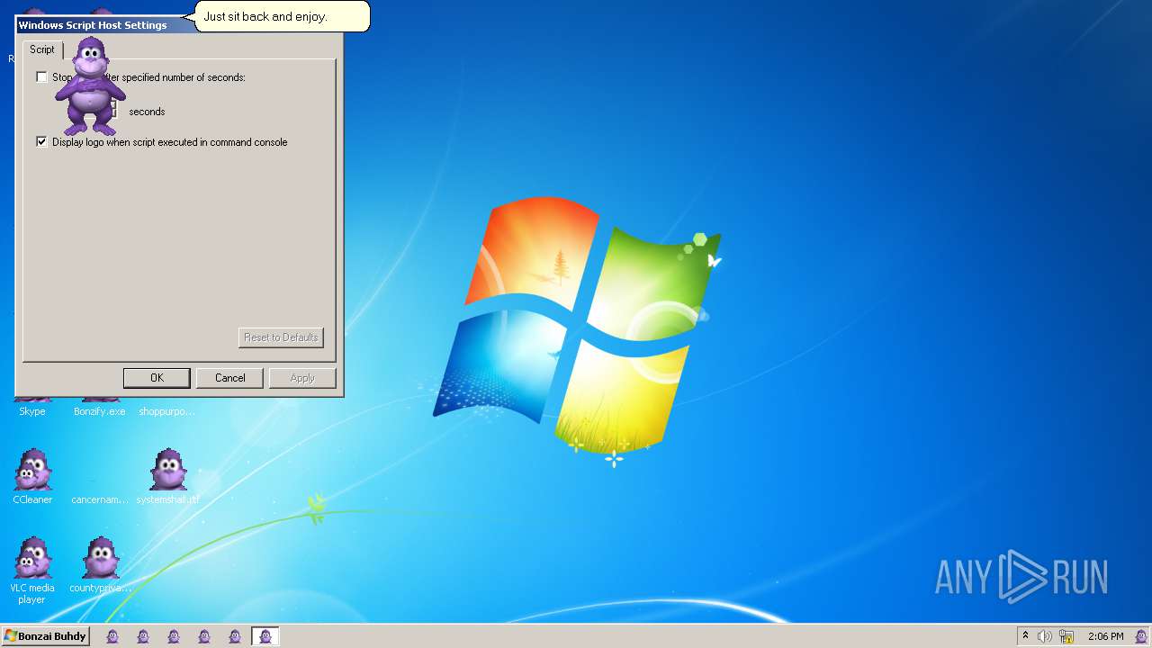This screenshot has height=648, width=1152.
Task: Click the Apply button
Action: click(x=302, y=378)
